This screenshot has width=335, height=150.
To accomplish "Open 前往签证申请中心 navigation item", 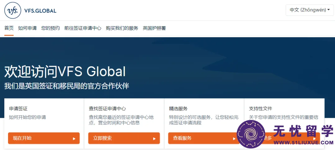I will (x=83, y=28).
